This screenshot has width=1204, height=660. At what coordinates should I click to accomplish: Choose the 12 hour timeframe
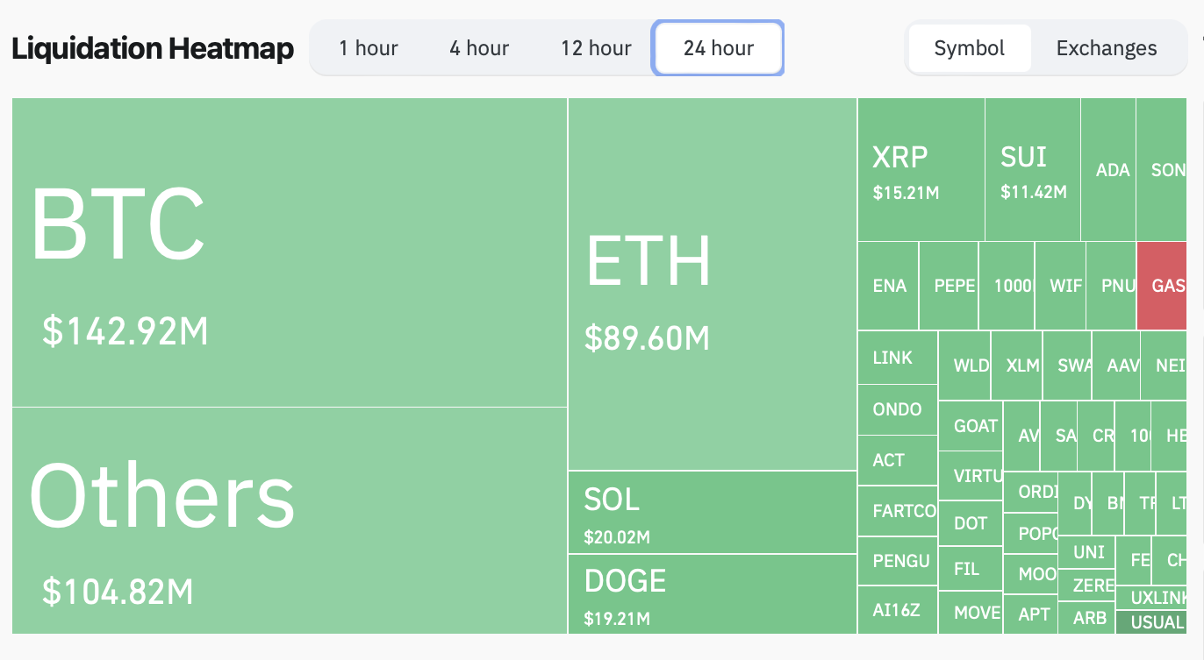click(596, 48)
